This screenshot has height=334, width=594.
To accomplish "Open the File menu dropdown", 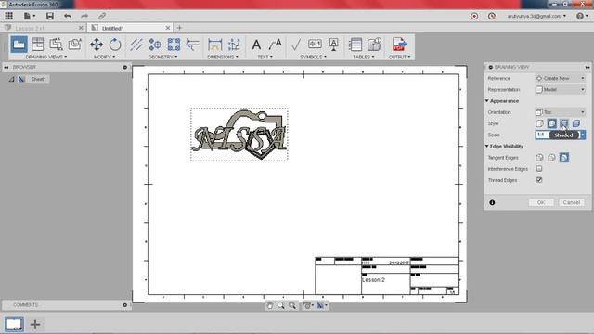I will [29, 16].
